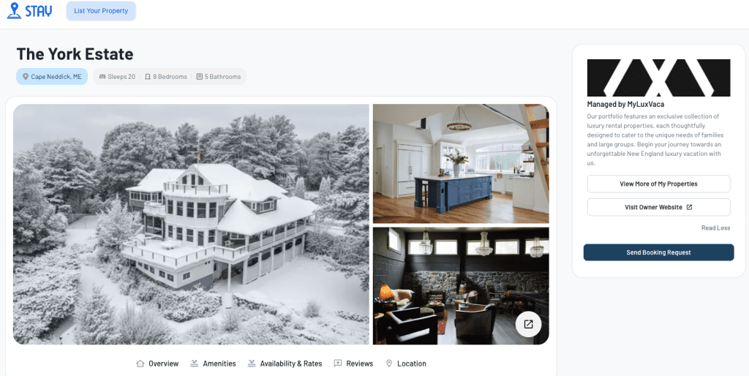Click the location pin in Cape Neddick badge
The width and height of the screenshot is (749, 376).
(x=26, y=76)
